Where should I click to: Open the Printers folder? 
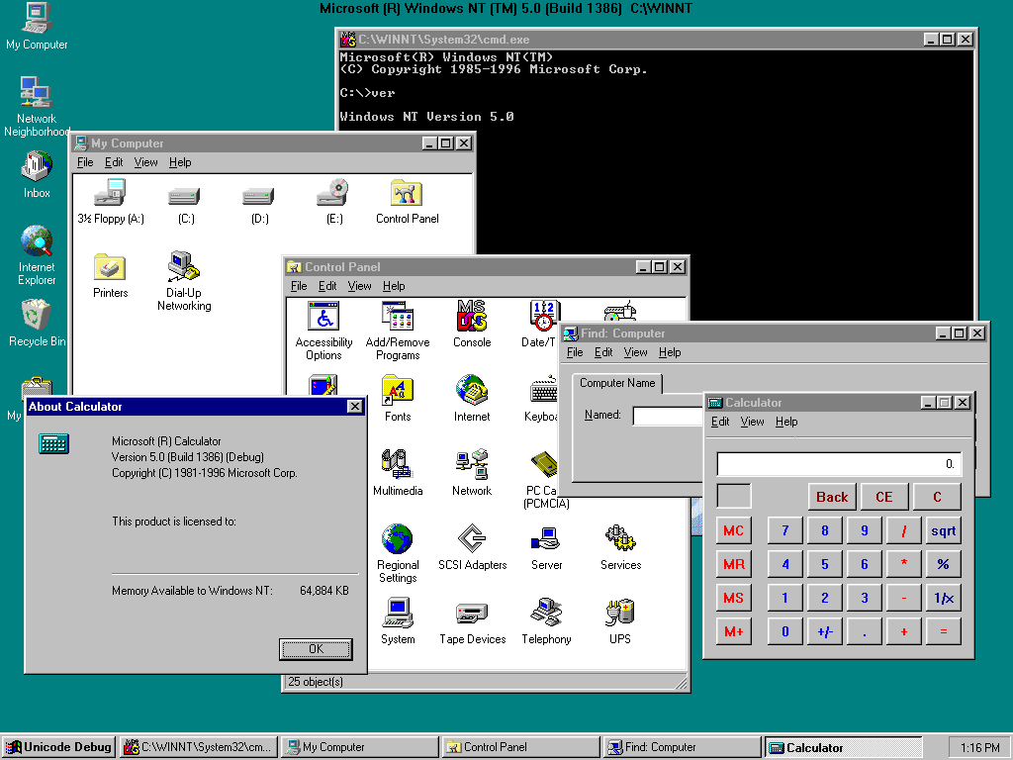[110, 265]
